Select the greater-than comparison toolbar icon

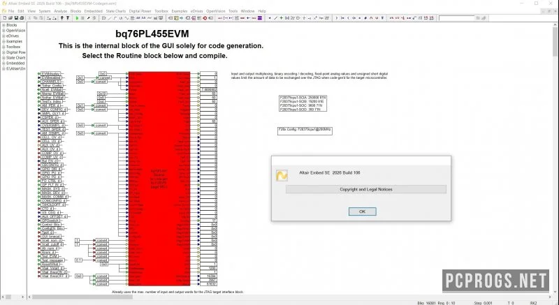337,17
